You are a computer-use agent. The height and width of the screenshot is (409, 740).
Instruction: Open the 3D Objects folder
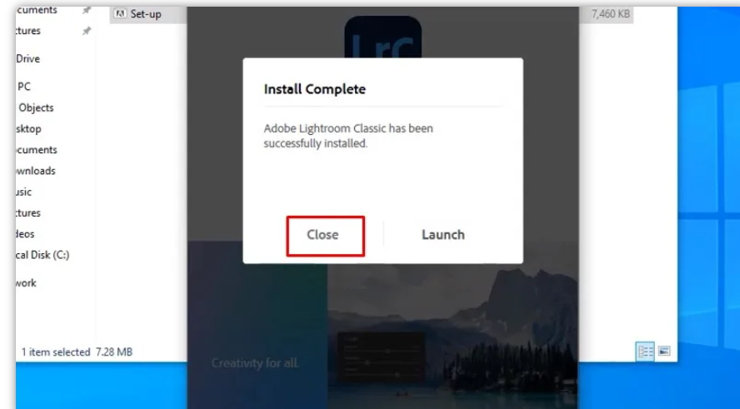click(x=36, y=108)
